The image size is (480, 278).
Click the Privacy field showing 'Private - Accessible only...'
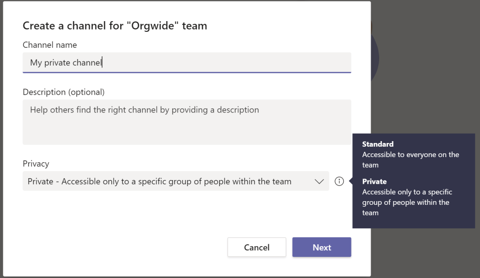[164, 181]
